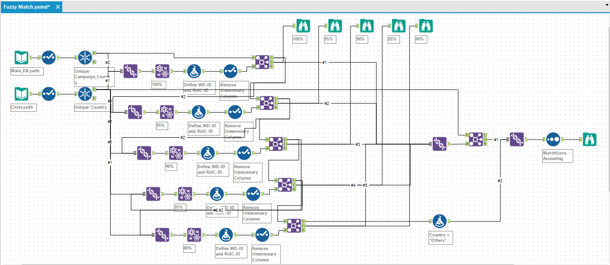Click the Filter tool labeled Country = "Others"
610x265 pixels.
[440, 220]
